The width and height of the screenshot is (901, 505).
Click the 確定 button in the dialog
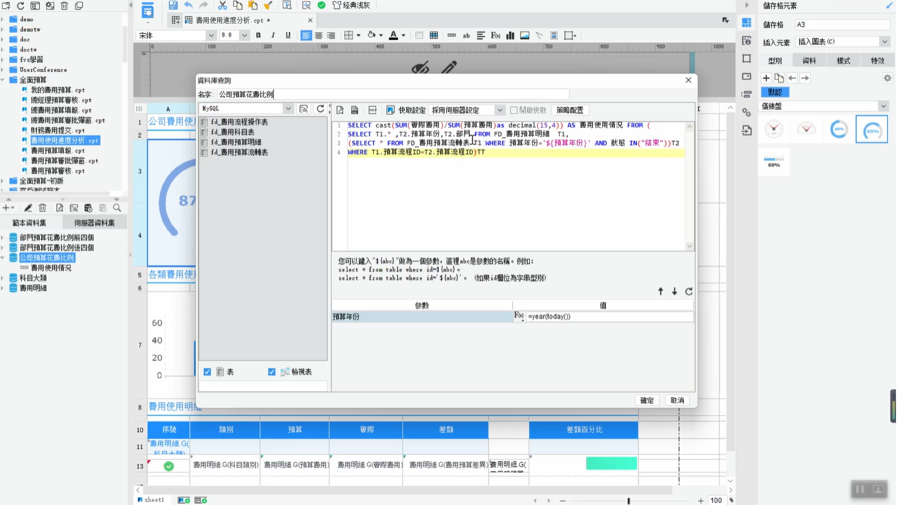click(x=647, y=400)
